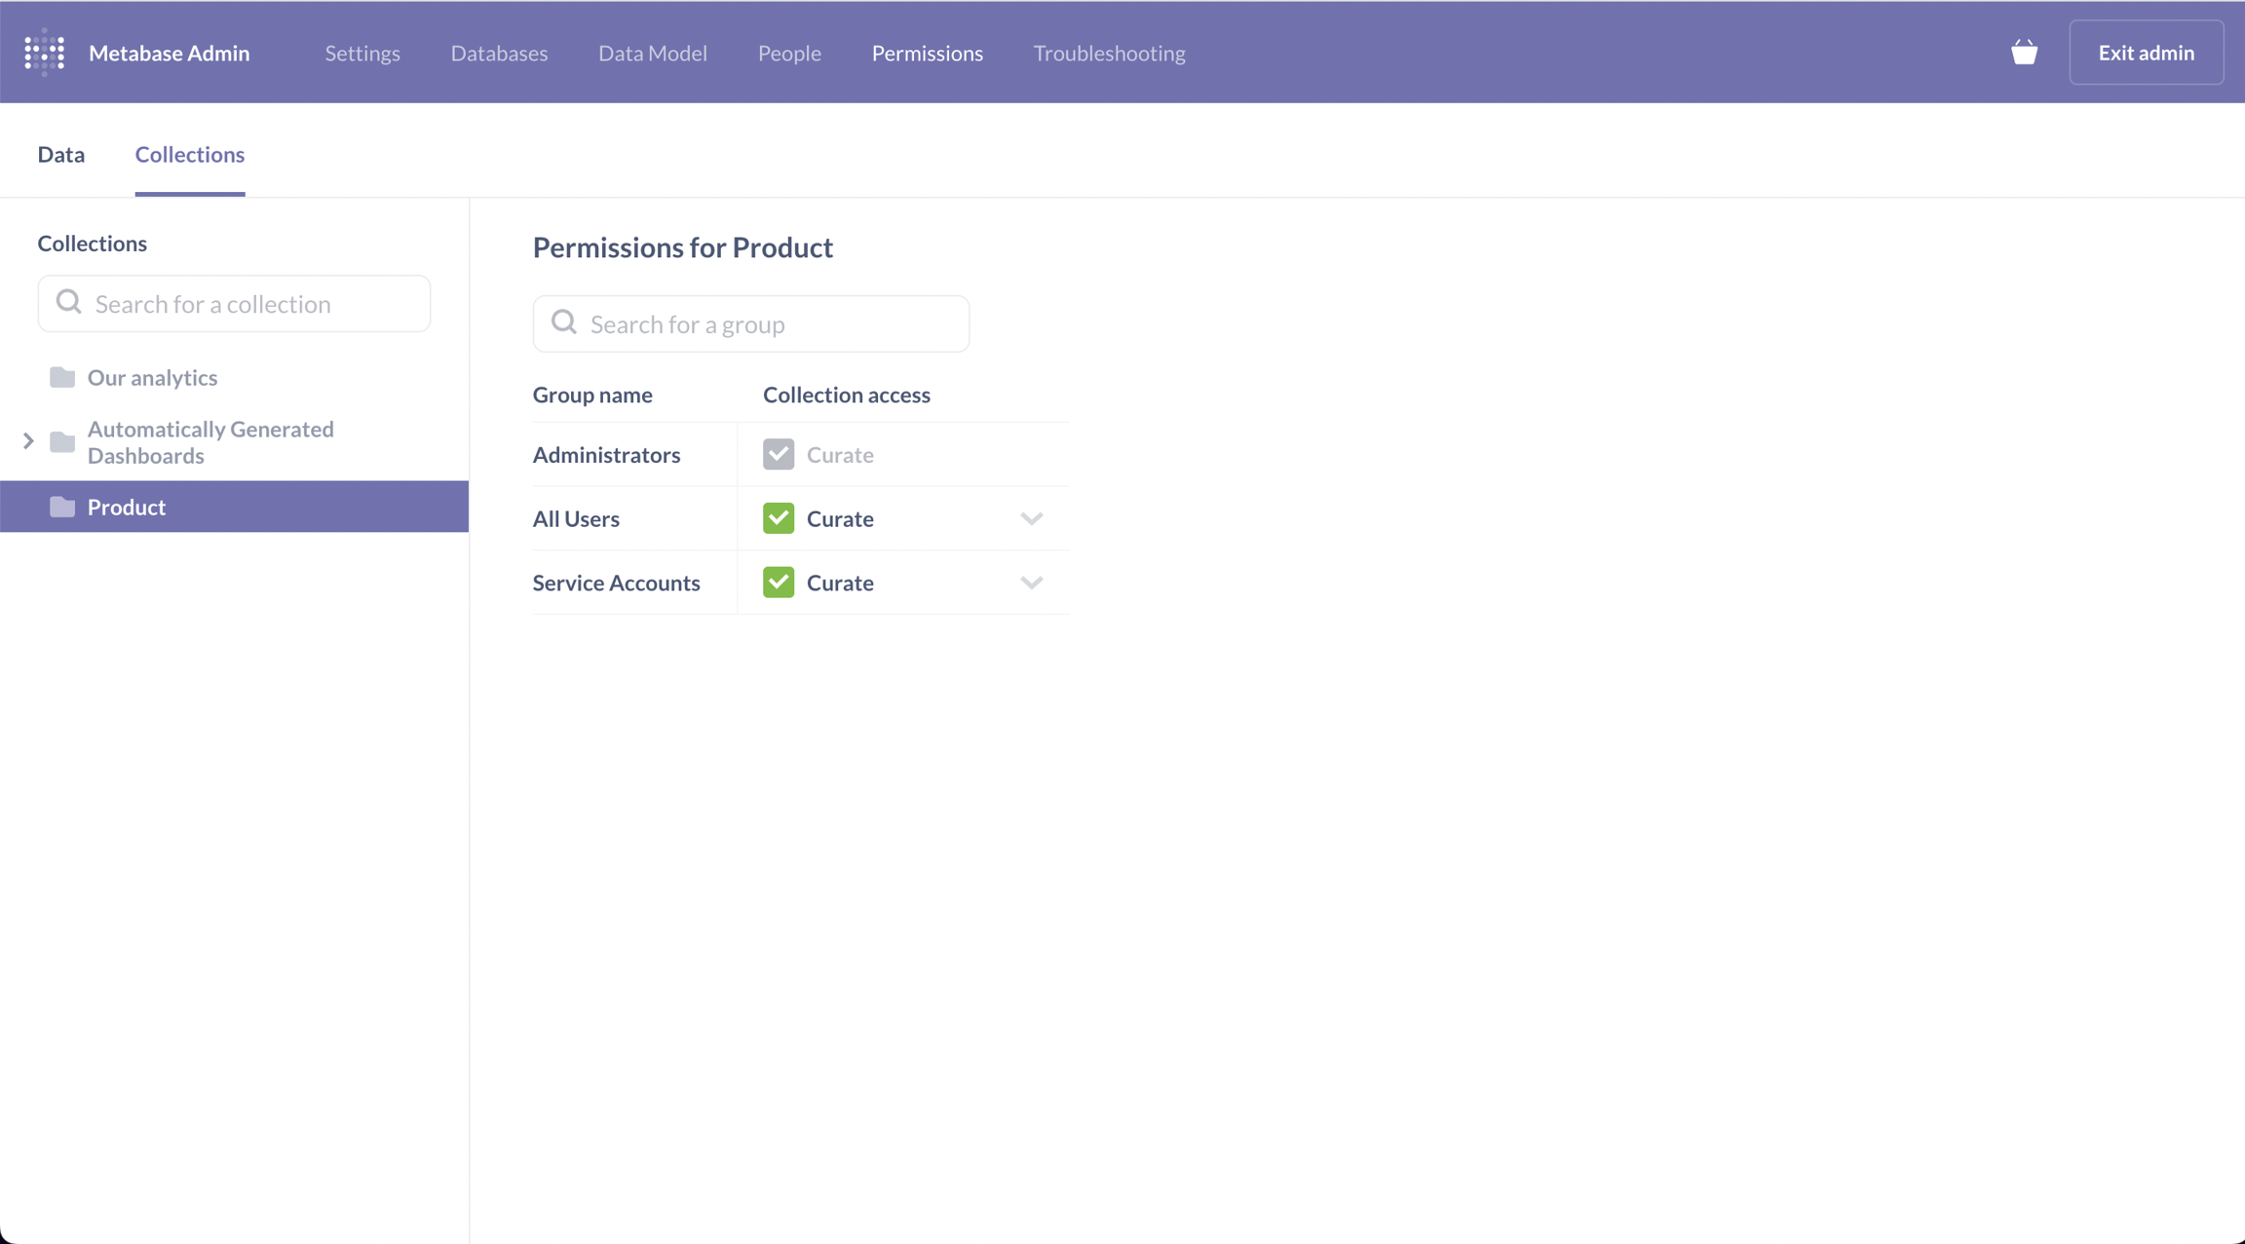This screenshot has width=2245, height=1244.
Task: Click the Exit admin button
Action: (x=2146, y=53)
